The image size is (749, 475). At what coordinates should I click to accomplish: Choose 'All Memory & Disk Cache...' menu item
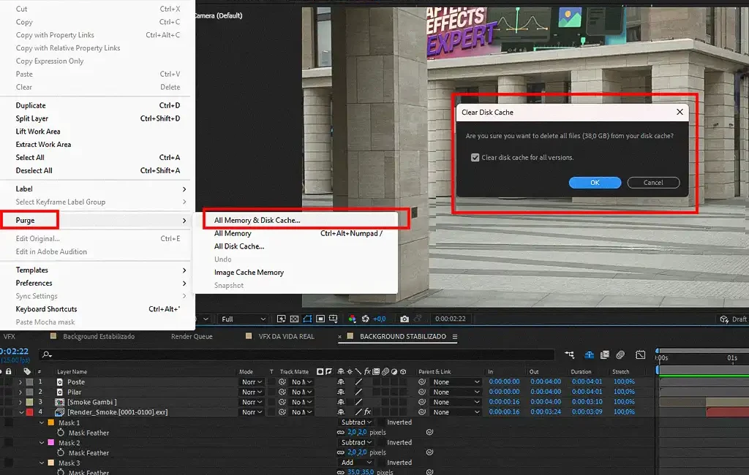click(257, 220)
